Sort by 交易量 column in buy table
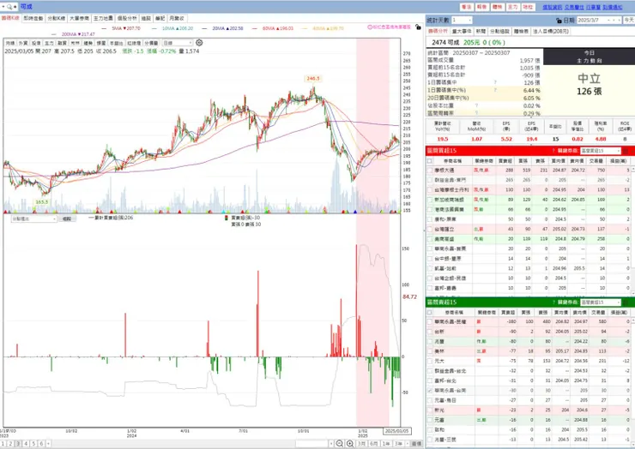 597,161
